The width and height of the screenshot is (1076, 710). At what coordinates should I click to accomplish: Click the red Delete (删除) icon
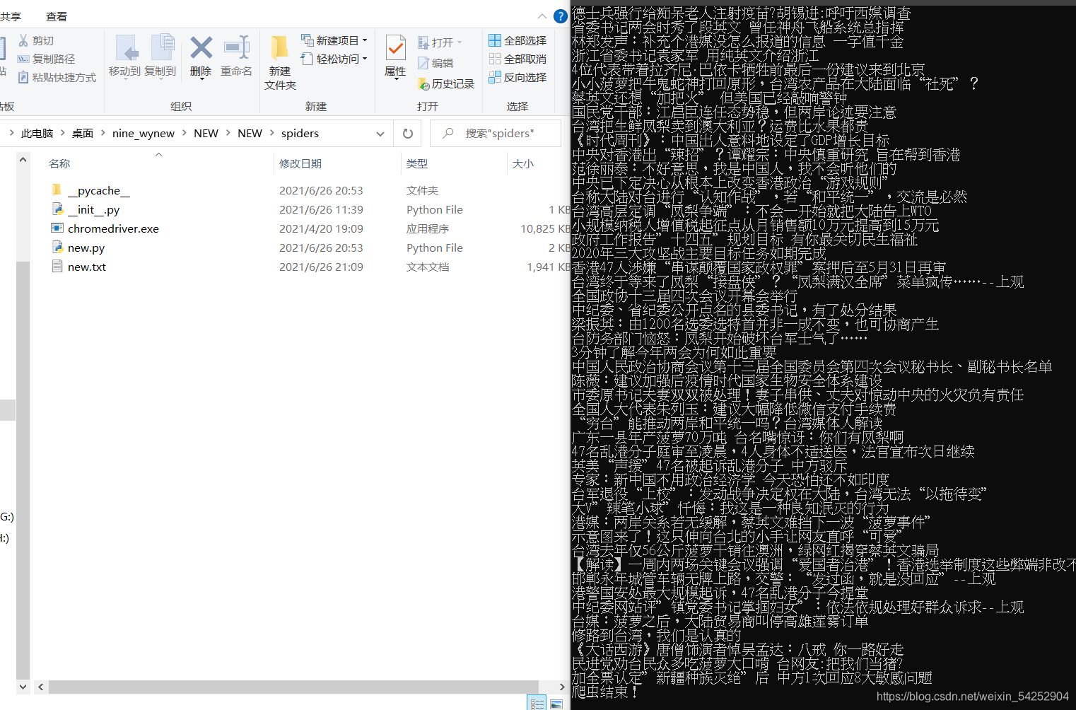click(x=201, y=48)
